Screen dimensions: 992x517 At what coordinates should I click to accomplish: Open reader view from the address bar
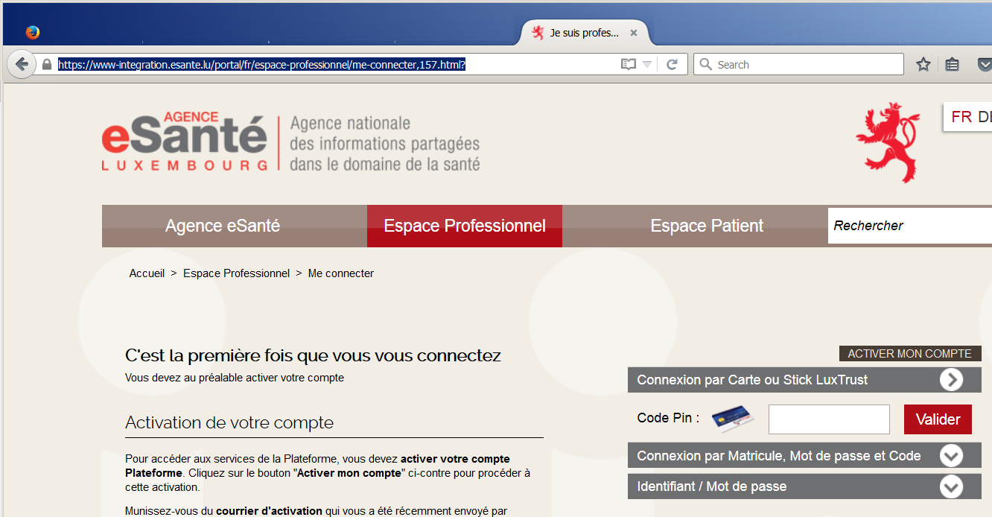pos(628,65)
